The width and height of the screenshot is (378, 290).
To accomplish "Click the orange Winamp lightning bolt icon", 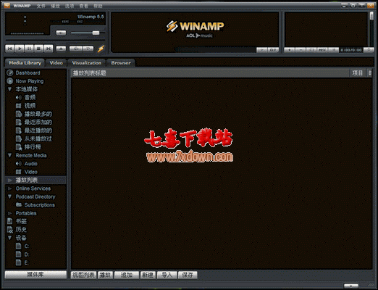I will (101, 49).
